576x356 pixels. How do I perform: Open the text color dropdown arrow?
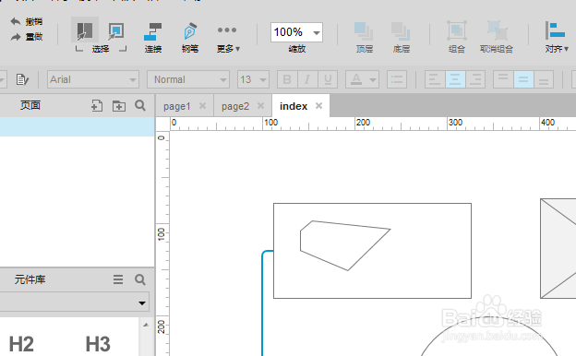coord(373,79)
